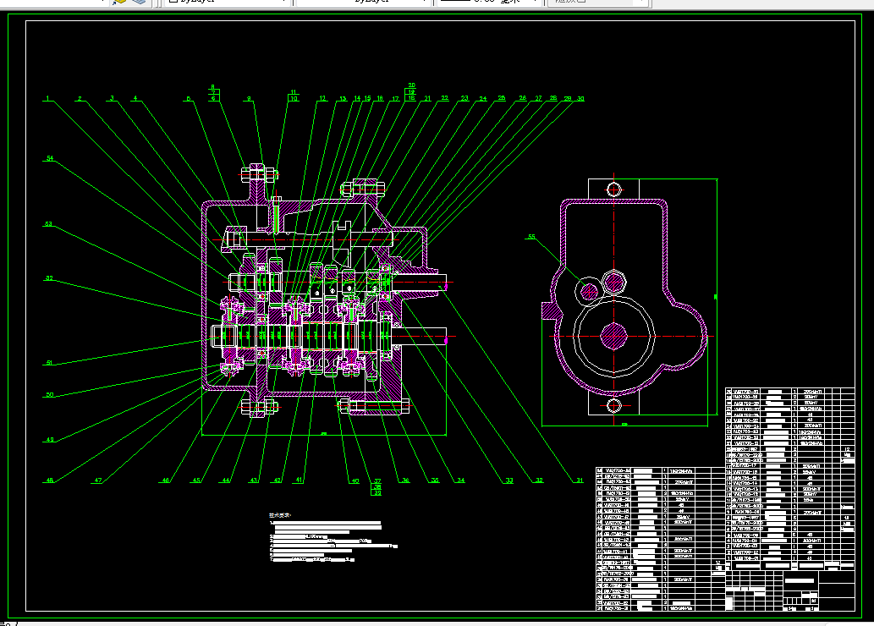Select part number label 55 in side view

tap(531, 237)
